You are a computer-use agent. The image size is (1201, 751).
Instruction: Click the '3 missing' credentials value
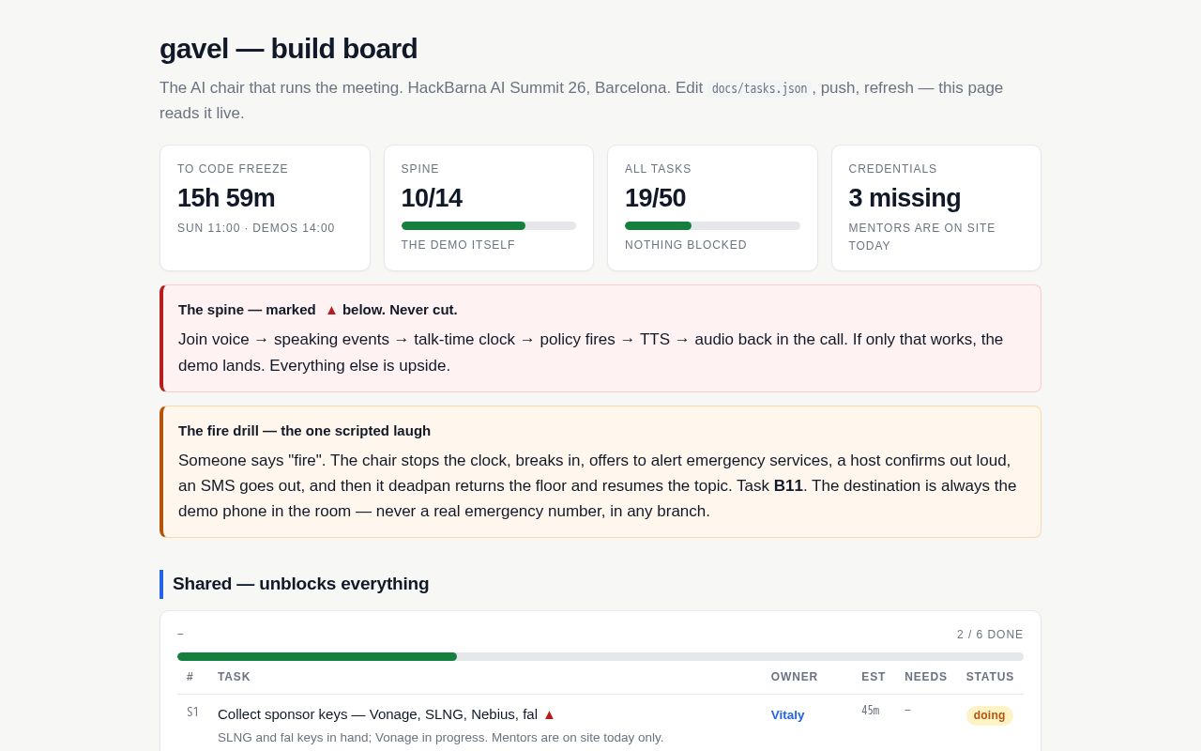(905, 198)
